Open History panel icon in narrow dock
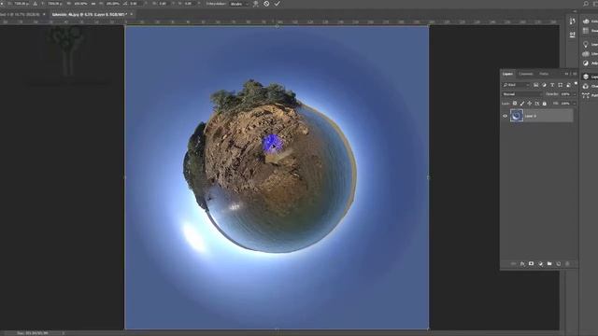The width and height of the screenshot is (598, 336). 573,21
